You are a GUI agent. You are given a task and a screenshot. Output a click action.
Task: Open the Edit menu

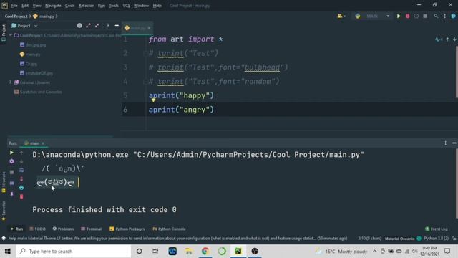[25, 6]
